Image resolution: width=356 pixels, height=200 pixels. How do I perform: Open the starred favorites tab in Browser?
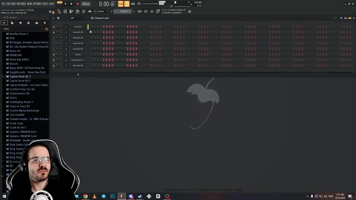click(45, 23)
